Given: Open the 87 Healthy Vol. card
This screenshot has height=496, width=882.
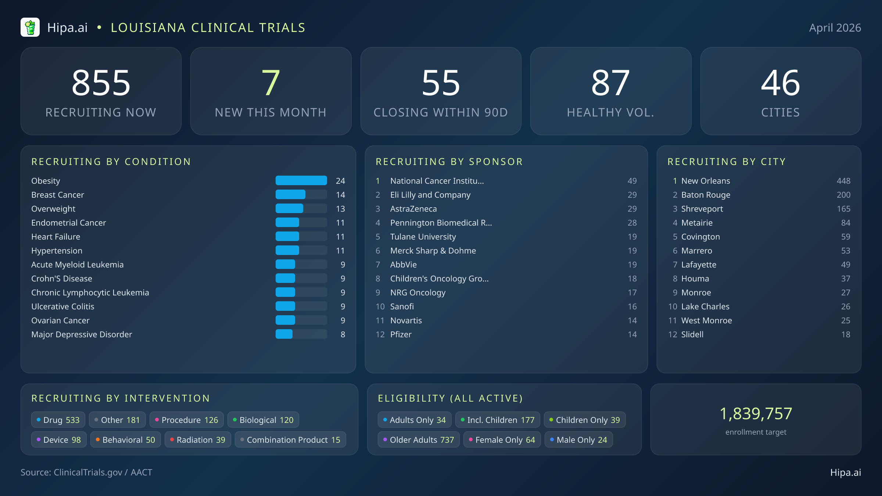Looking at the screenshot, I should pyautogui.click(x=611, y=91).
